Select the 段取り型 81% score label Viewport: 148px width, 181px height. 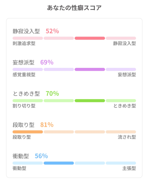click(x=33, y=125)
